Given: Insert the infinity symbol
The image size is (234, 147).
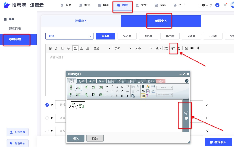Looking at the screenshot, I should tap(128, 91).
